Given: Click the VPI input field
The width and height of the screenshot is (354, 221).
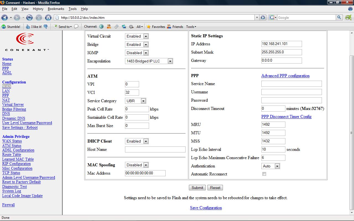Looking at the screenshot, I should [x=132, y=84].
